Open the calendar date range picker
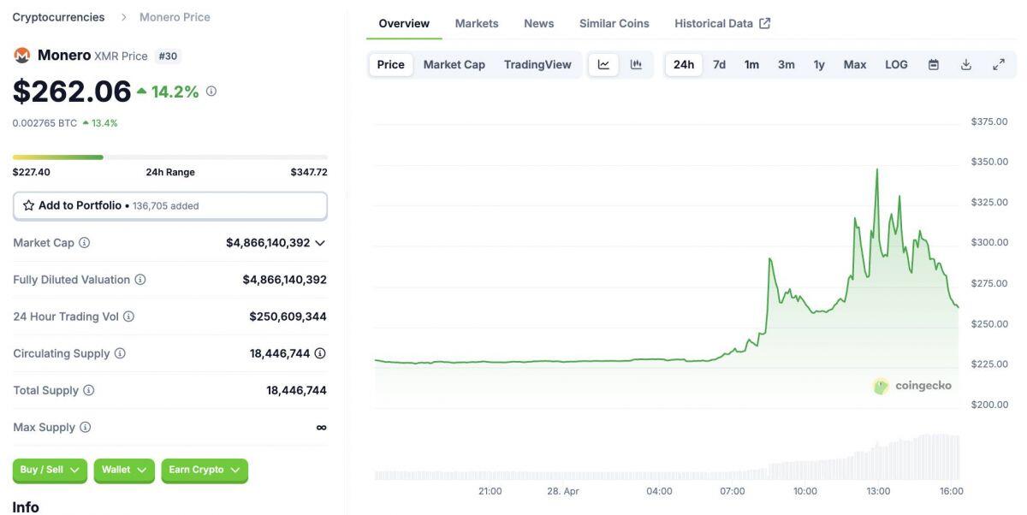The image size is (1027, 515). click(x=934, y=64)
